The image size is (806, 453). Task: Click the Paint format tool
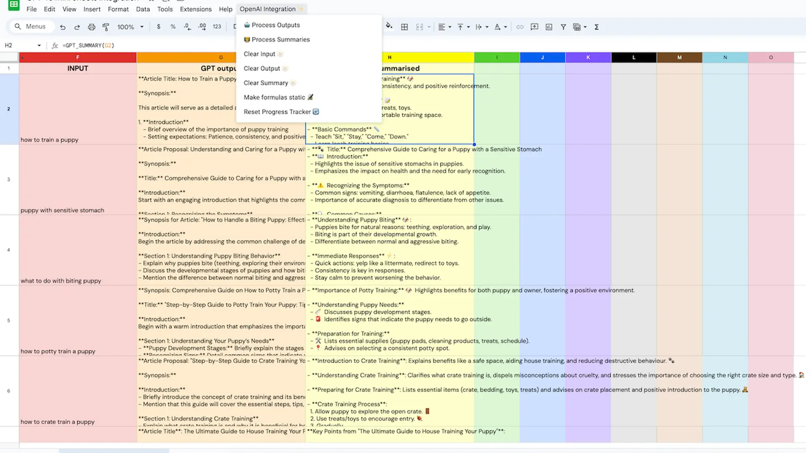[x=106, y=26]
